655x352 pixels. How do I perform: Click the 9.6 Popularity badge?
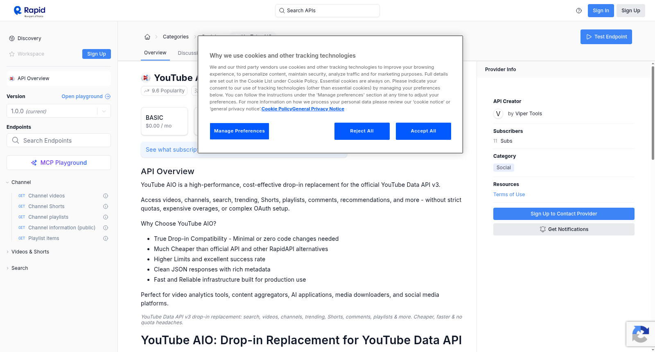click(x=164, y=91)
